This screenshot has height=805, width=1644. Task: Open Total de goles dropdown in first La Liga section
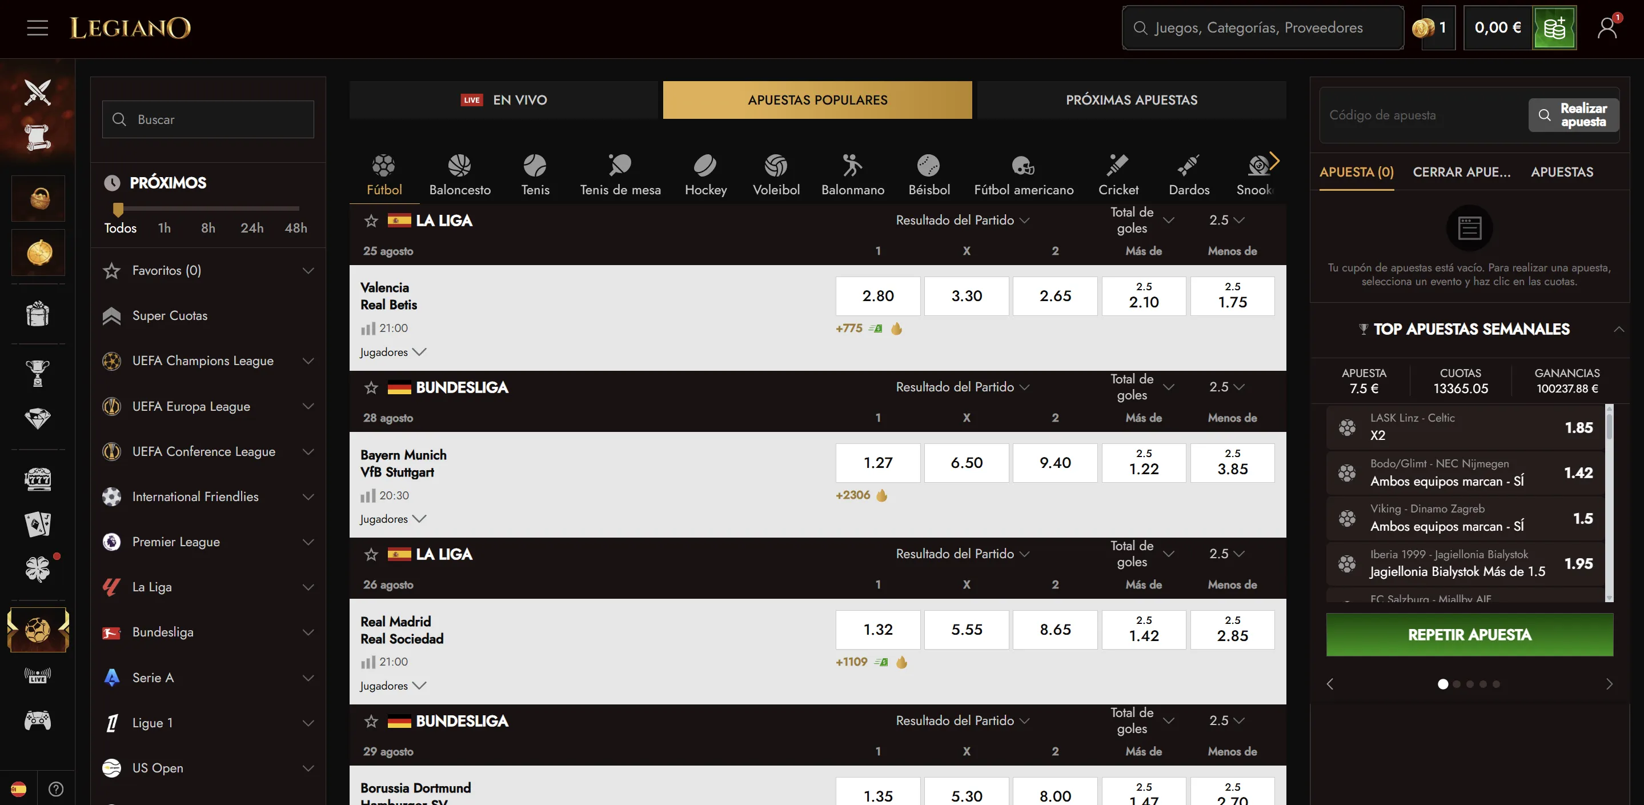1142,220
